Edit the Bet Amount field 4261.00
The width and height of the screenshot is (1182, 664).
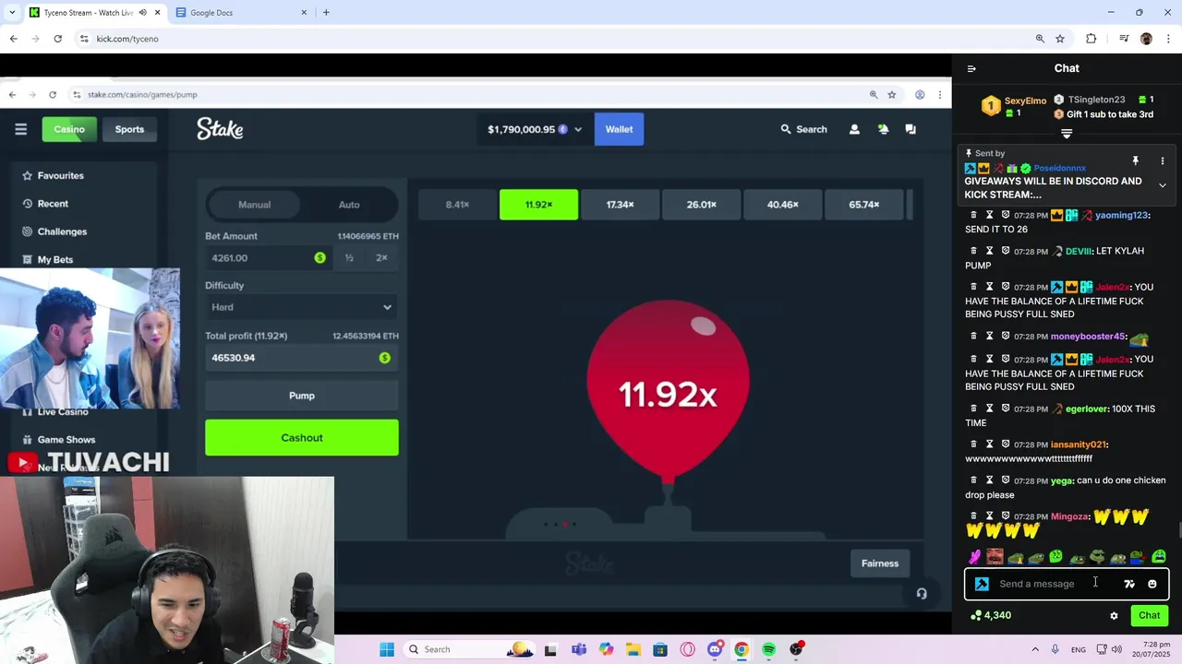pyautogui.click(x=268, y=258)
